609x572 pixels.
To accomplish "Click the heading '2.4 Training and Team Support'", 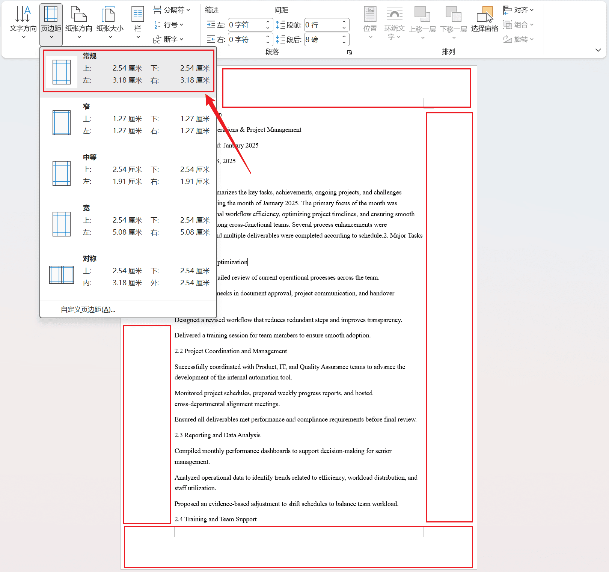I will 216,519.
